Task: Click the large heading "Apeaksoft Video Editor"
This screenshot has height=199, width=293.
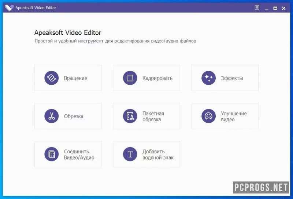Action: (x=68, y=32)
